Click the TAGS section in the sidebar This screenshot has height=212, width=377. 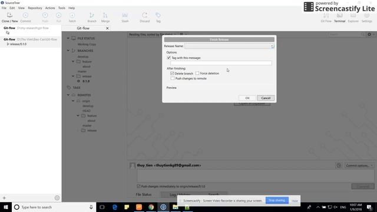pos(77,88)
